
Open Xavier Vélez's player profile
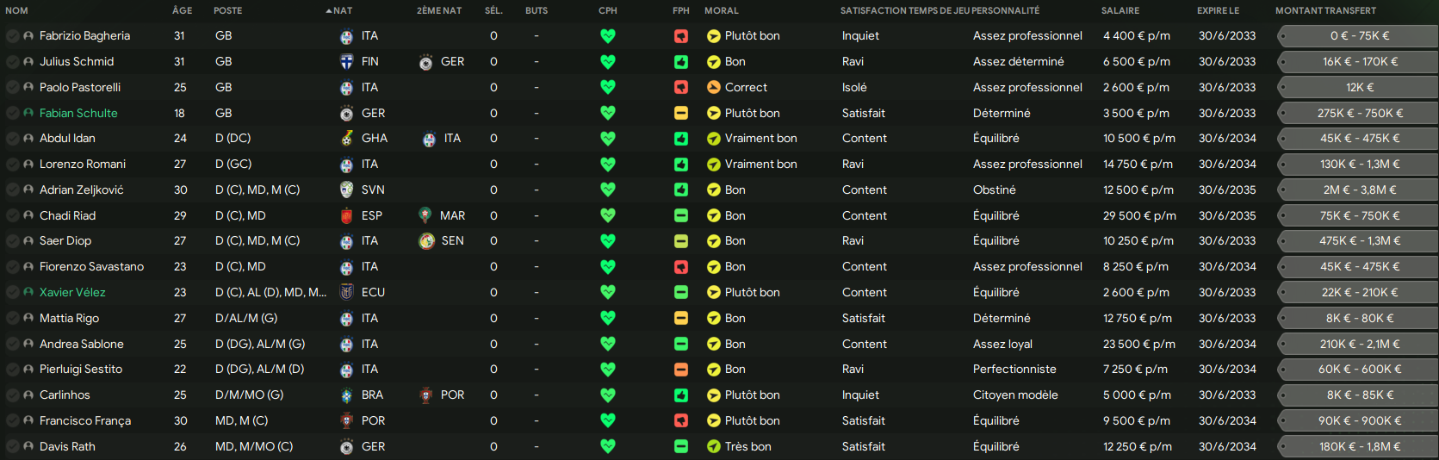click(x=72, y=292)
